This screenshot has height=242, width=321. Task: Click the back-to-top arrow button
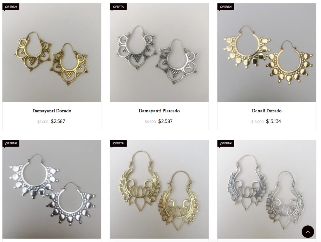coord(308,232)
